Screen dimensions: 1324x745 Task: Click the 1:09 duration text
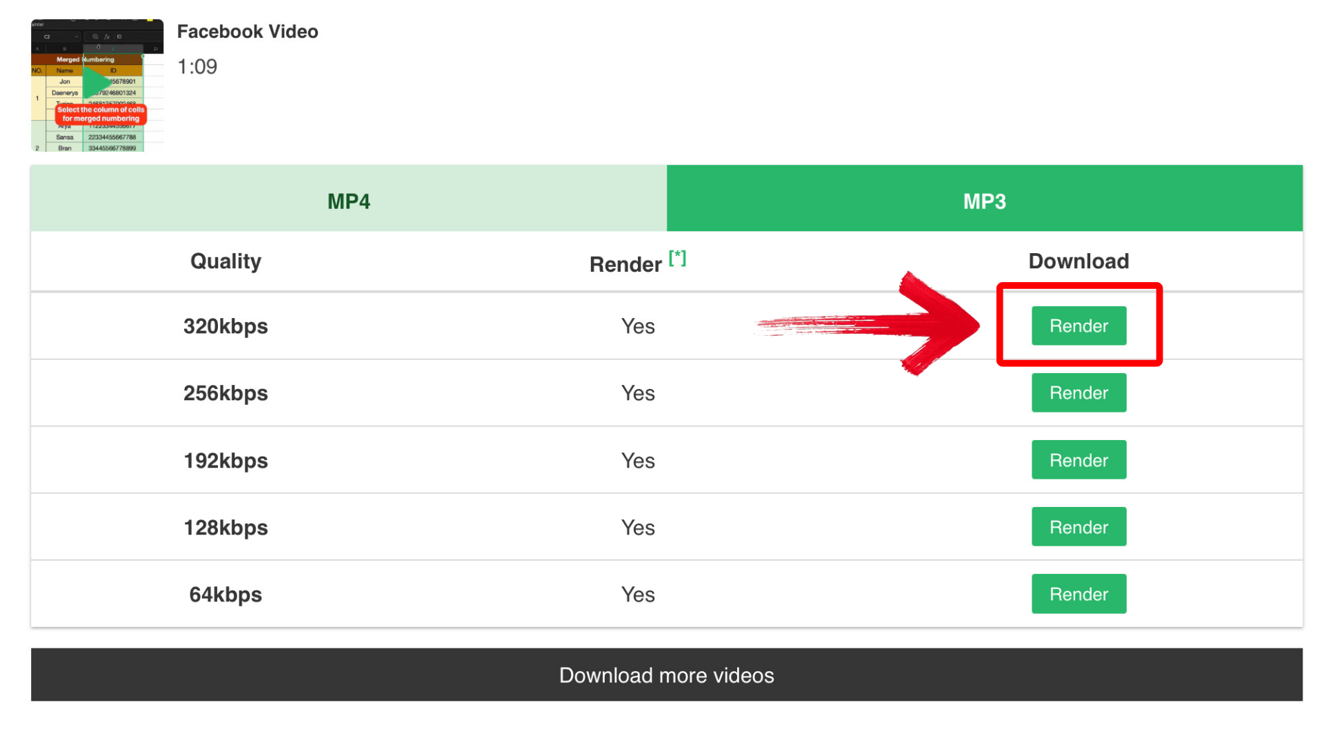(x=197, y=67)
